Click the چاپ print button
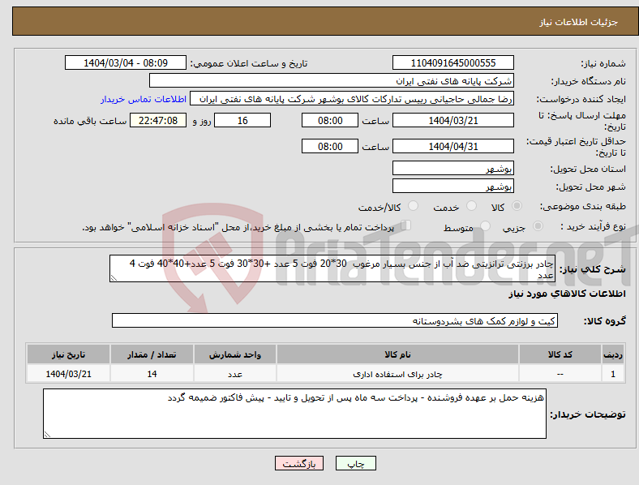Viewport: 639px width, 485px height. (x=356, y=463)
